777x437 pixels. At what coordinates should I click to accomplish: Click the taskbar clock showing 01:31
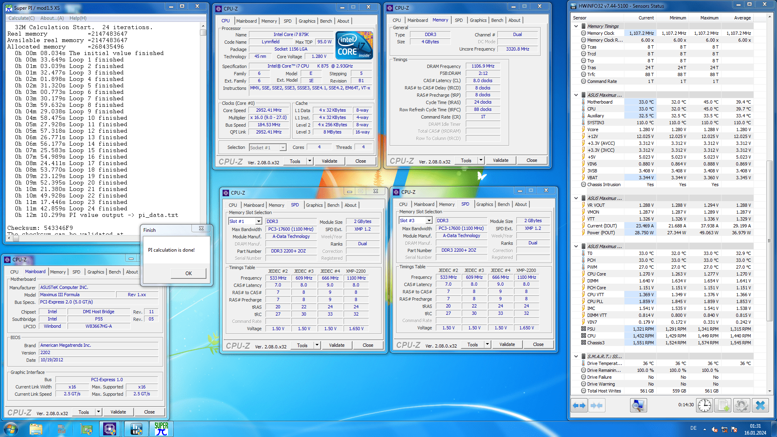(755, 429)
